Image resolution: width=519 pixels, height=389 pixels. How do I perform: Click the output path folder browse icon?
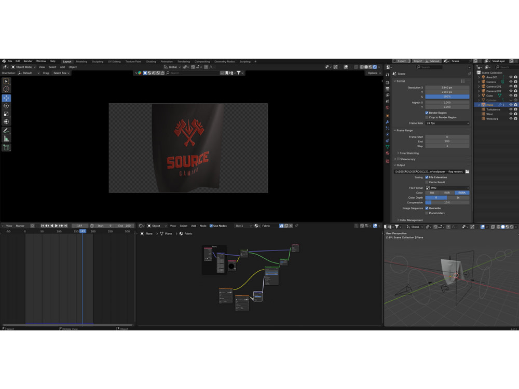468,172
